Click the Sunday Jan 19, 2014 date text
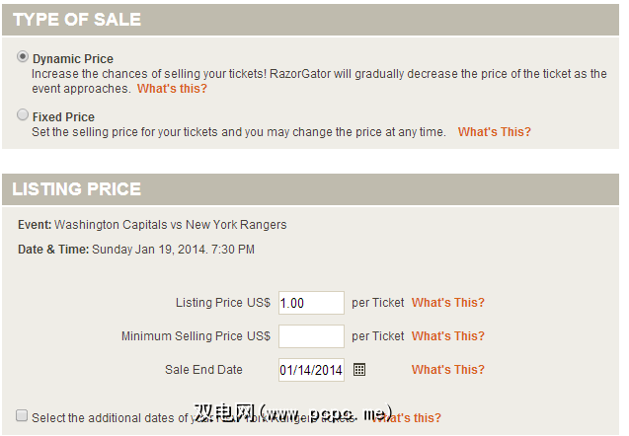This screenshot has width=629, height=436. coord(173,250)
